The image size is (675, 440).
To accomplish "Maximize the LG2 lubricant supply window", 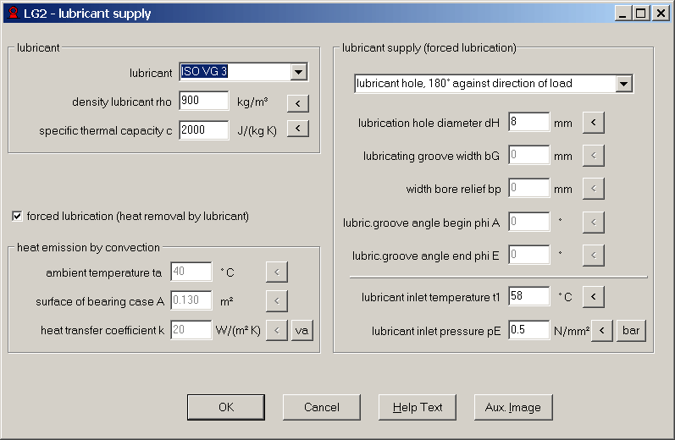I will point(641,14).
